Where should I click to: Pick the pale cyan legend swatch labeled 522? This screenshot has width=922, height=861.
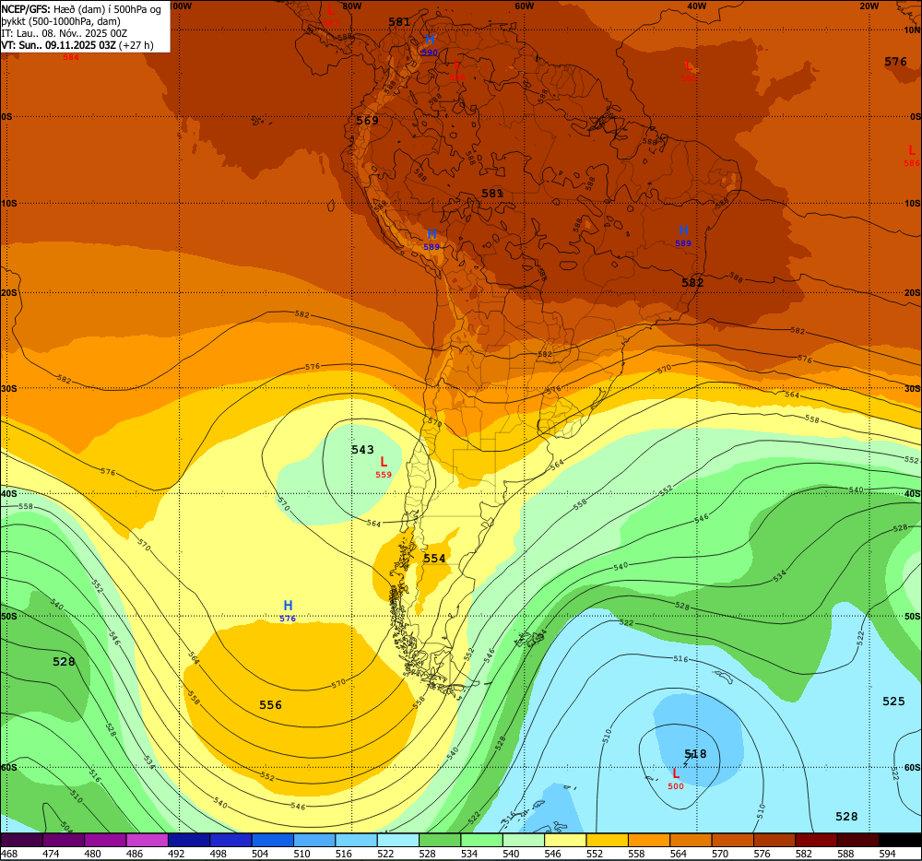[398, 840]
